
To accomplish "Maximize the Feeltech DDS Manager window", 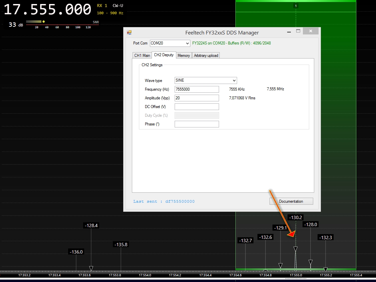I will (298, 31).
